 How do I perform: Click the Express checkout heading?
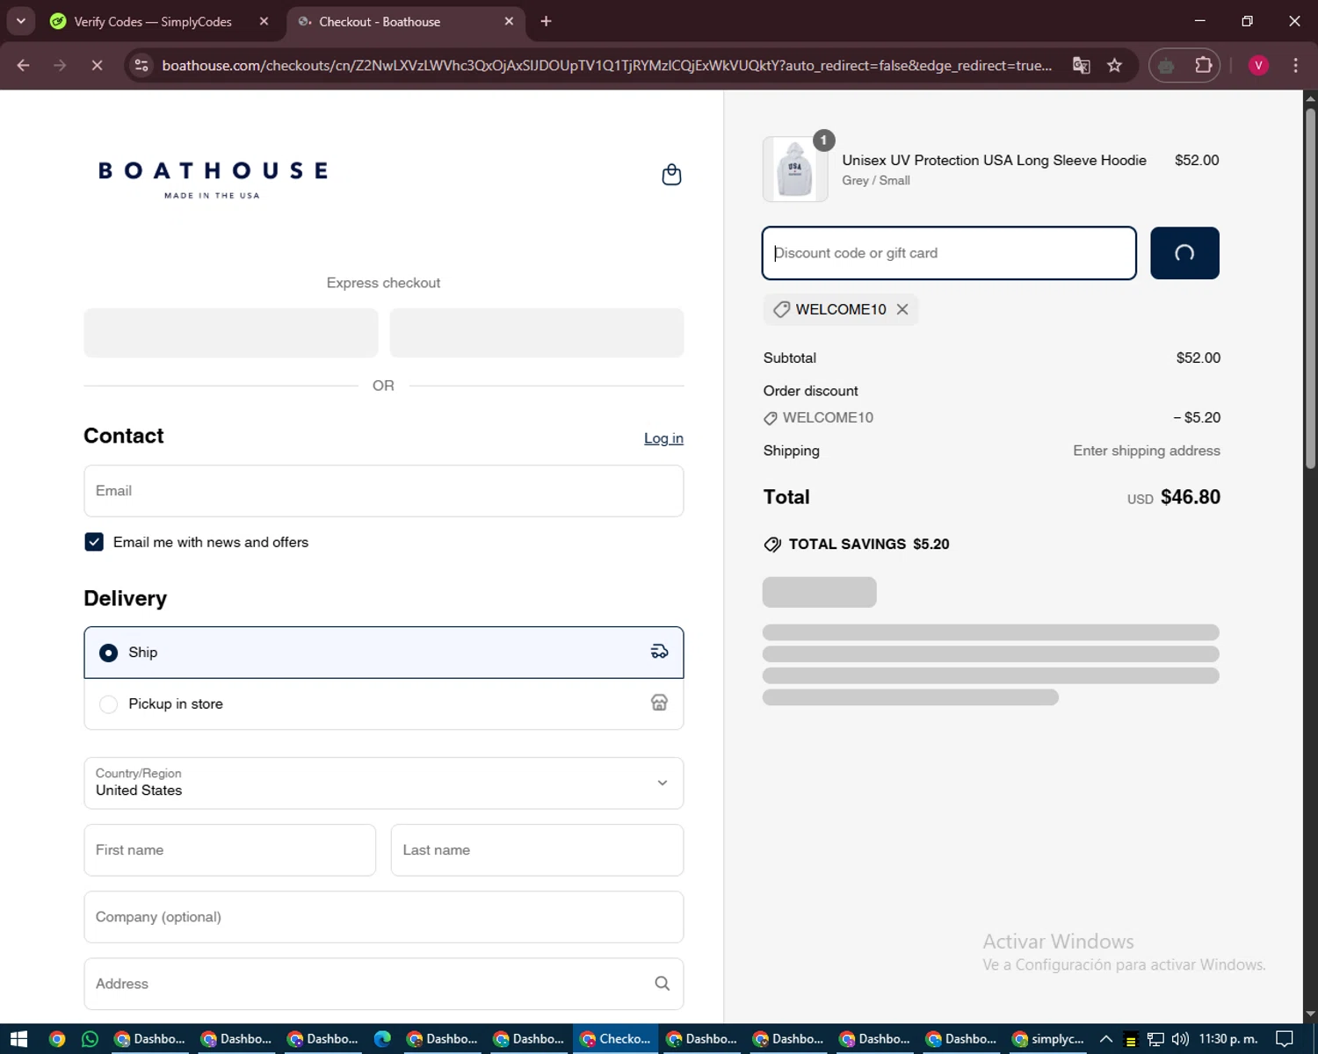click(383, 283)
